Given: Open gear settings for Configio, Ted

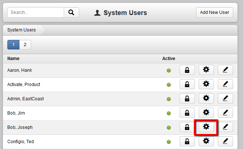Looking at the screenshot, I should click(206, 141).
